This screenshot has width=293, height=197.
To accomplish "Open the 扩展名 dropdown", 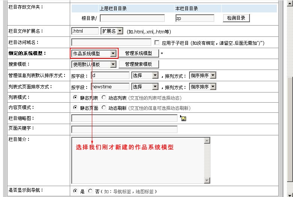I will (120, 31).
